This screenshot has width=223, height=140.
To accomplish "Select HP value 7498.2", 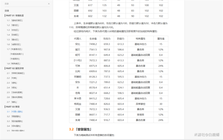I will click(x=93, y=44).
